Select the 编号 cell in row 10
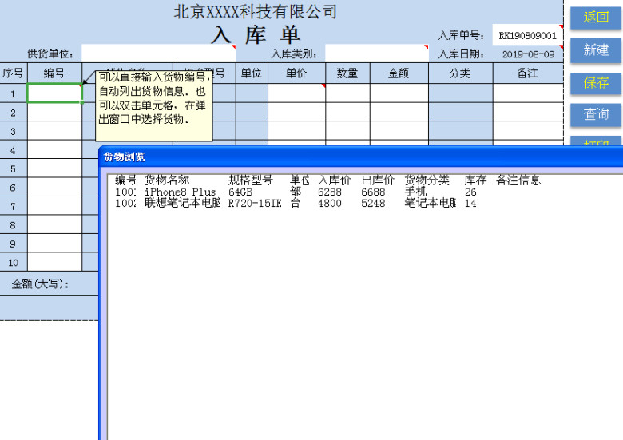The width and height of the screenshot is (623, 440). 54,262
